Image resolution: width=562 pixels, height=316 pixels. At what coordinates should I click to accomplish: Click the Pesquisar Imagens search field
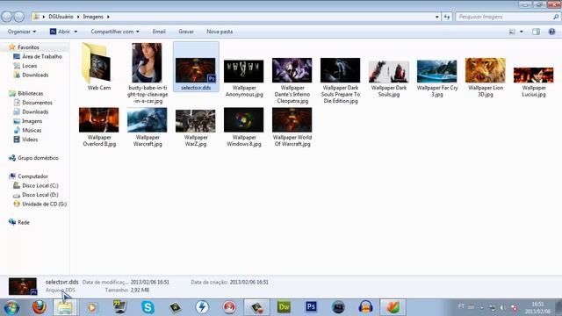coord(508,17)
